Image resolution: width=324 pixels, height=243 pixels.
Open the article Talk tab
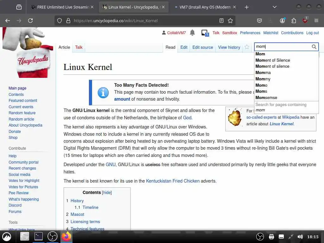point(79,47)
